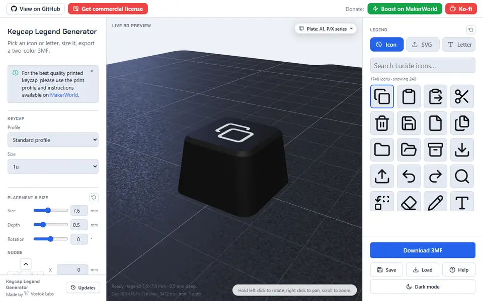Screen dimensions: 483x301
Task: Nudge the legend upward
Action: (26, 264)
